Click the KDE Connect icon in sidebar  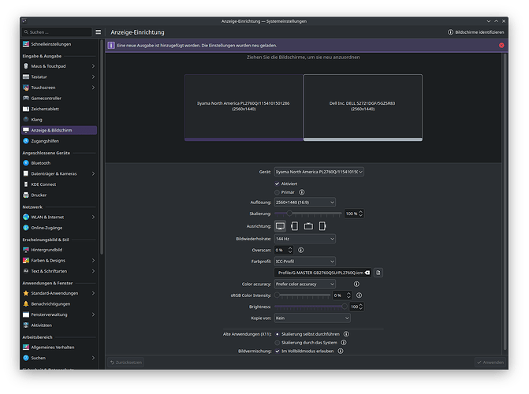[x=26, y=184]
